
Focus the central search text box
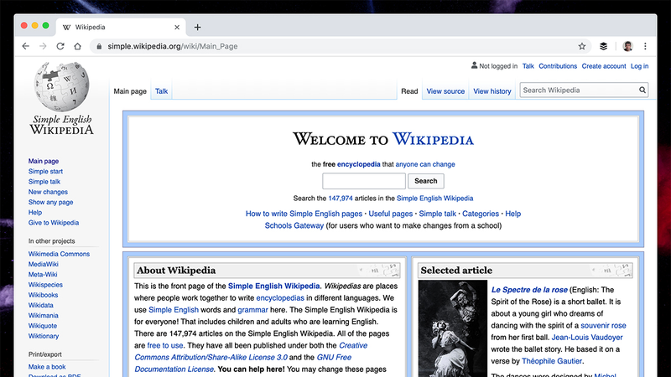tap(364, 181)
